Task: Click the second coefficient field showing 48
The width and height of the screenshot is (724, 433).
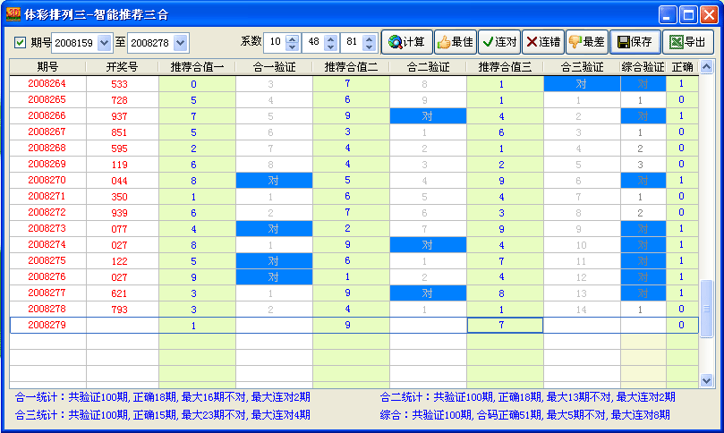Action: point(313,42)
